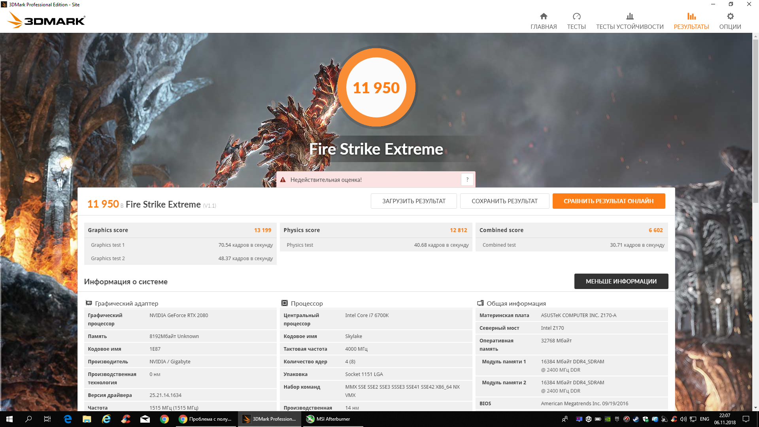Click the СОХРАНИТЬ РЕЗУЛЬТАТ button
759x427 pixels.
tap(504, 201)
